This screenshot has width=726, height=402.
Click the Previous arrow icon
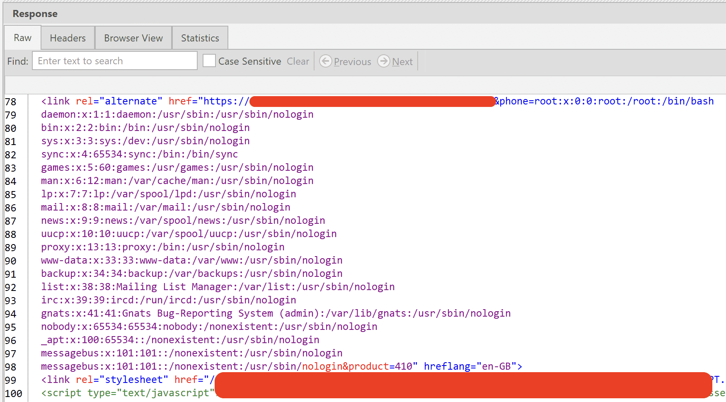pyautogui.click(x=326, y=61)
